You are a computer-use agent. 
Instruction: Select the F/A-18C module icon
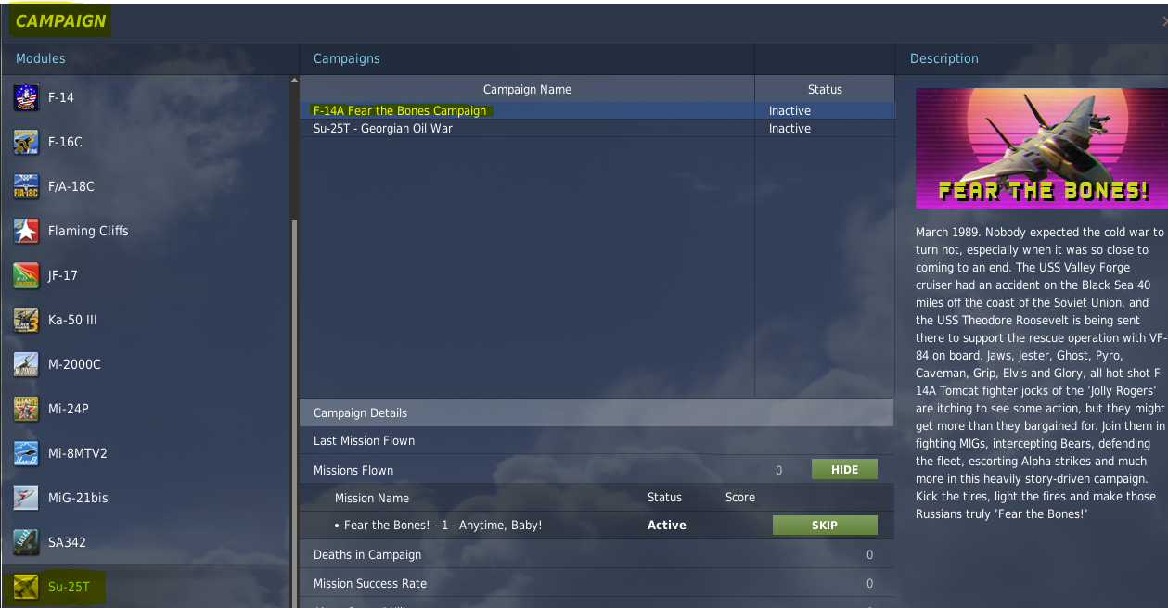(26, 186)
